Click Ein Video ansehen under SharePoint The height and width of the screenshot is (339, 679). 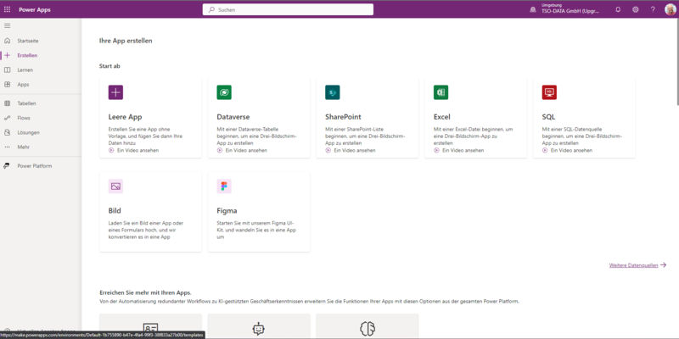point(354,151)
